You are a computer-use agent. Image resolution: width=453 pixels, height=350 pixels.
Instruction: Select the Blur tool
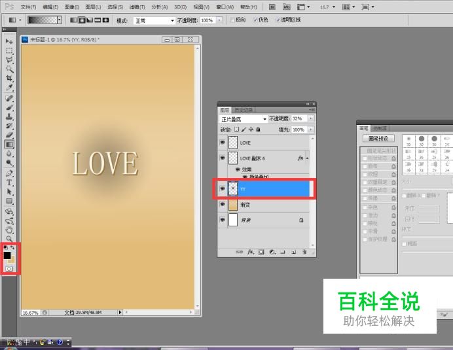[9, 153]
